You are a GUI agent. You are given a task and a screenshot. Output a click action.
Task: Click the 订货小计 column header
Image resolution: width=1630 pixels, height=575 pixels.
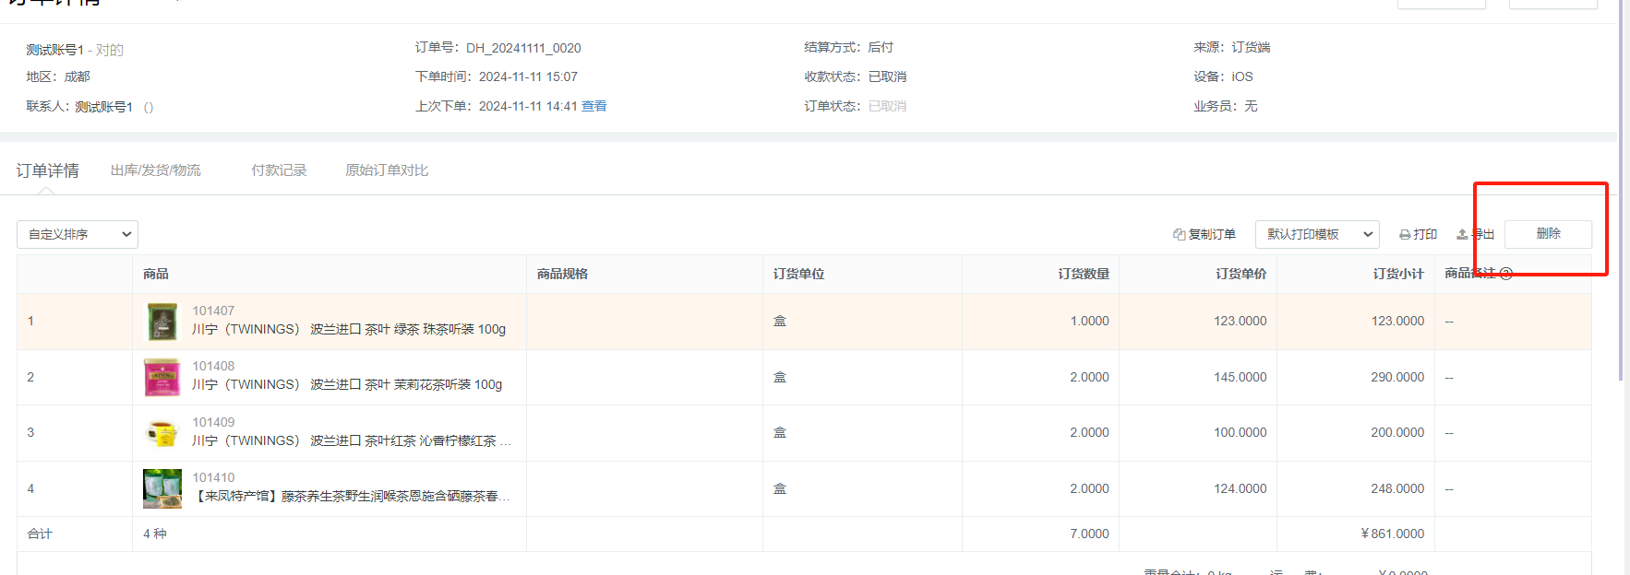coord(1398,274)
